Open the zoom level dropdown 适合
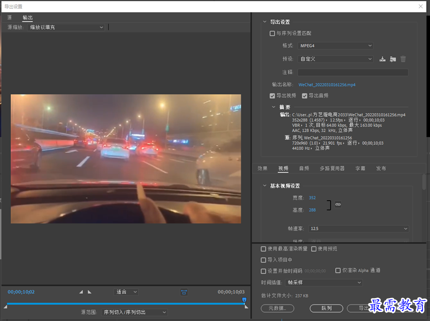The width and height of the screenshot is (430, 321). point(126,292)
